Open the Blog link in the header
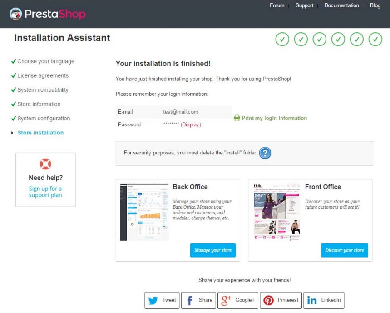The image size is (390, 313). click(x=375, y=5)
